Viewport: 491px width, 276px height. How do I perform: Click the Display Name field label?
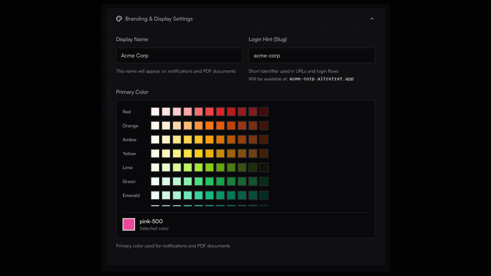pyautogui.click(x=132, y=39)
